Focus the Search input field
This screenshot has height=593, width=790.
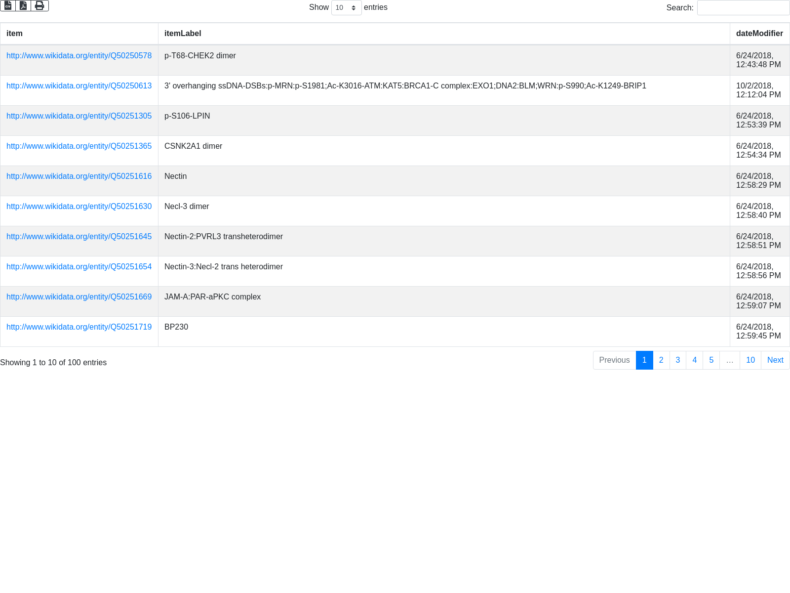743,8
